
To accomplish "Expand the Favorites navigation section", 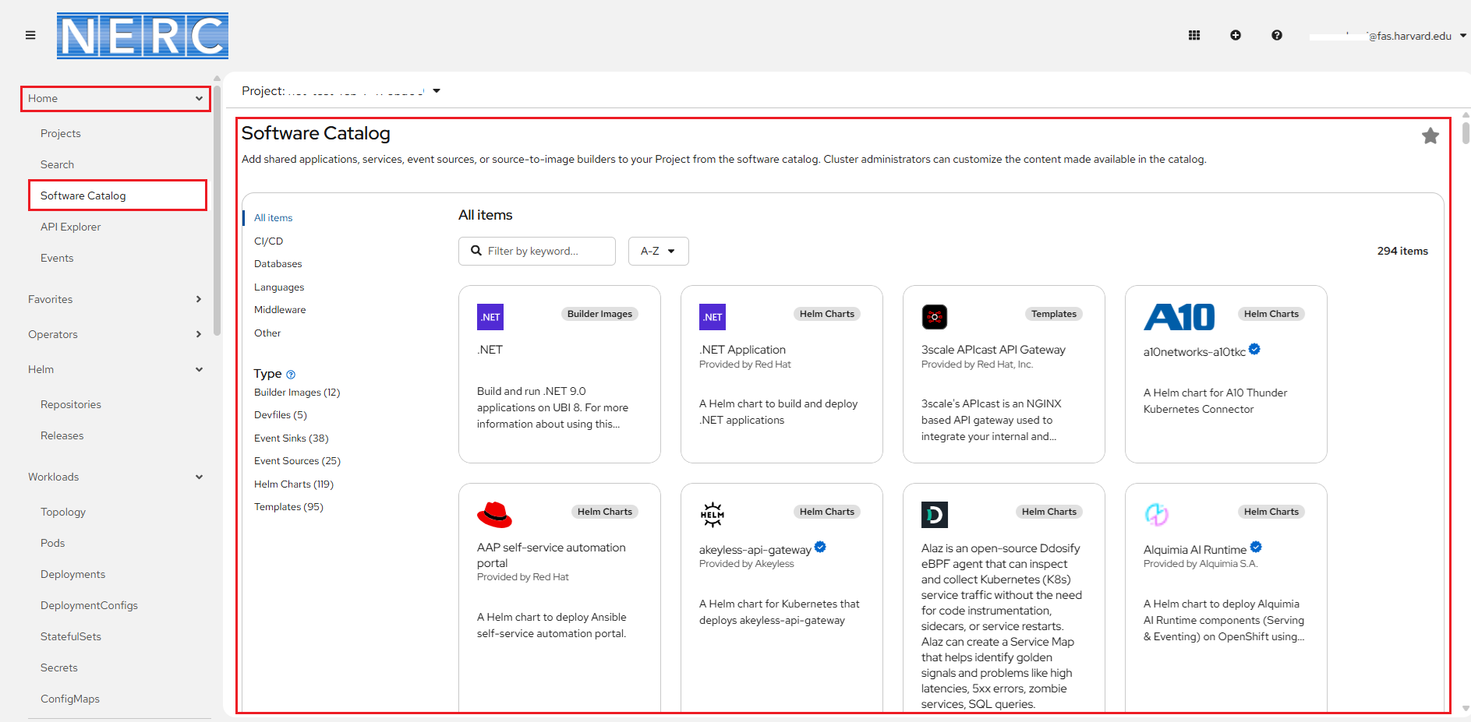I will tap(115, 299).
